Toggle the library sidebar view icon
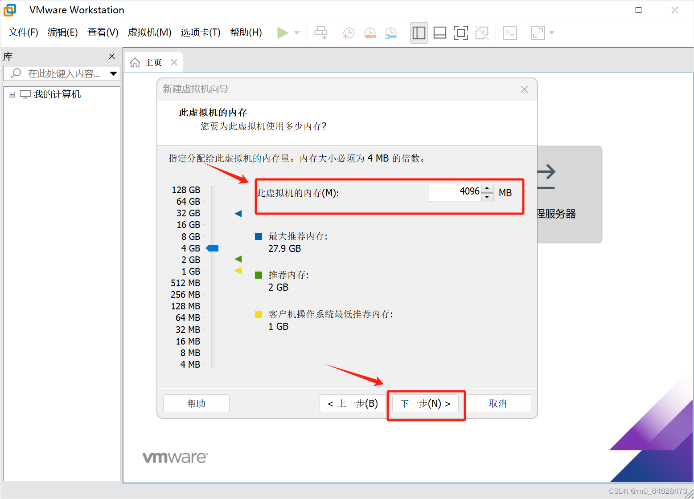This screenshot has height=499, width=694. pyautogui.click(x=419, y=33)
